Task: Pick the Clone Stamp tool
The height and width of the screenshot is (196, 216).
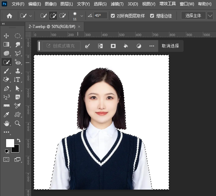Action: pyautogui.click(x=18, y=71)
